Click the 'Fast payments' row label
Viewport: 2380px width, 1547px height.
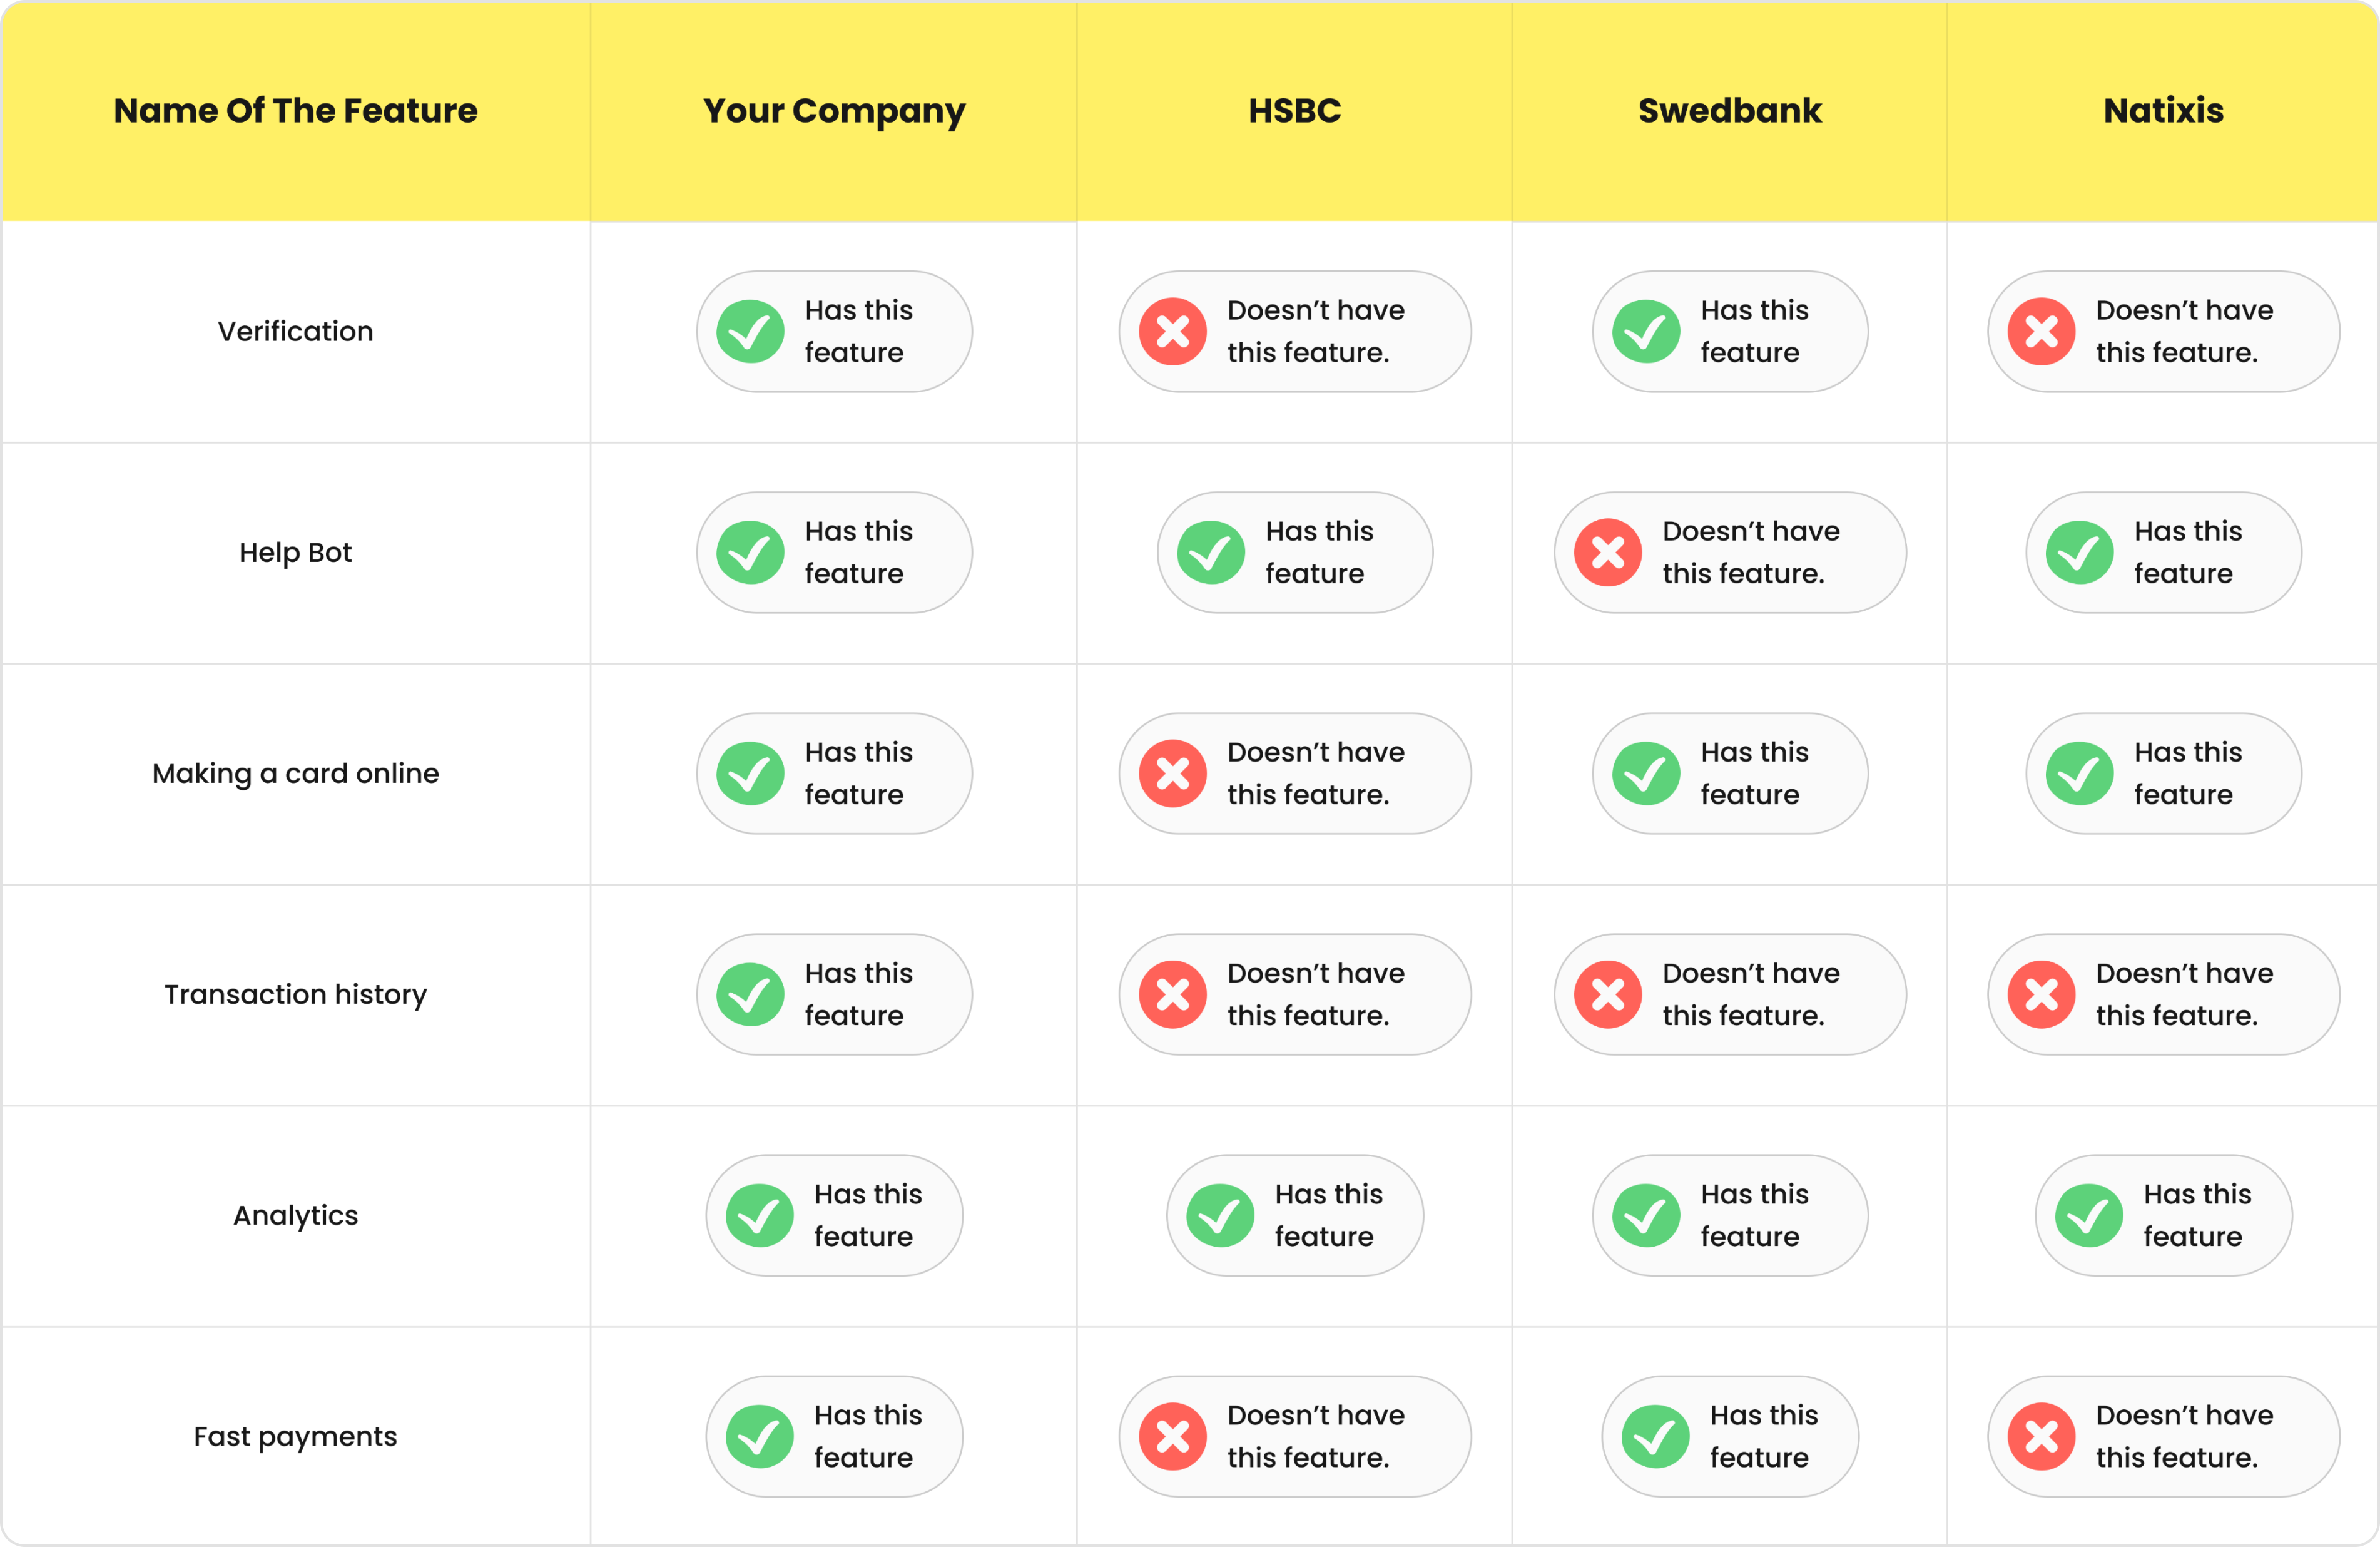click(x=296, y=1437)
